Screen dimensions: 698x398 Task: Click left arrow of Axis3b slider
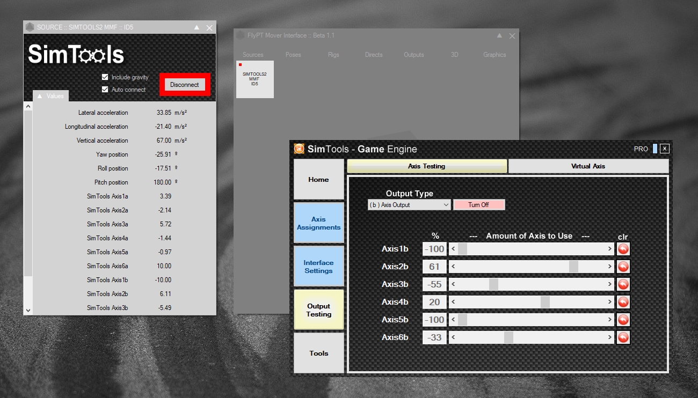click(453, 284)
